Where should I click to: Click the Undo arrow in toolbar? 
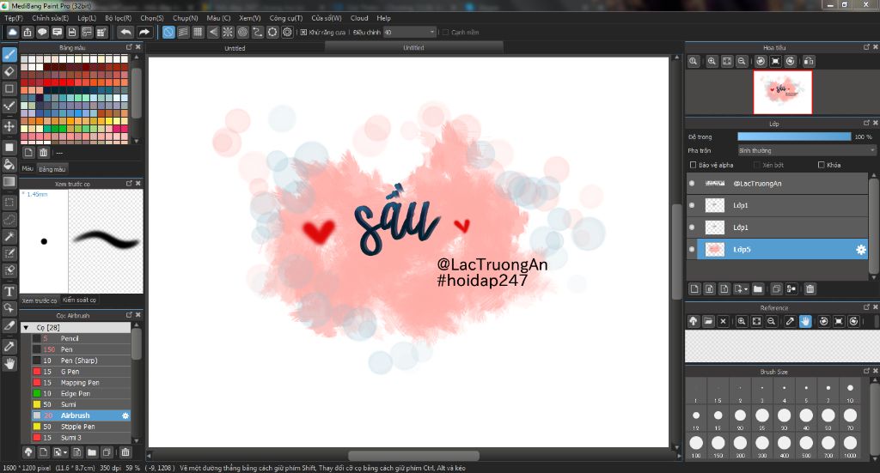point(126,32)
